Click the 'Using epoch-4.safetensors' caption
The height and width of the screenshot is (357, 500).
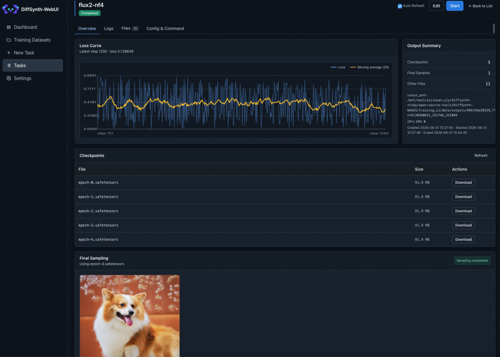[x=102, y=264]
